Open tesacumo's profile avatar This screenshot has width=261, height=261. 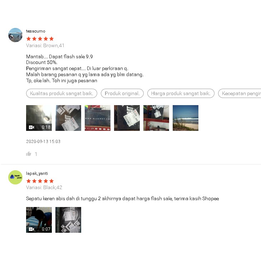tap(15, 35)
